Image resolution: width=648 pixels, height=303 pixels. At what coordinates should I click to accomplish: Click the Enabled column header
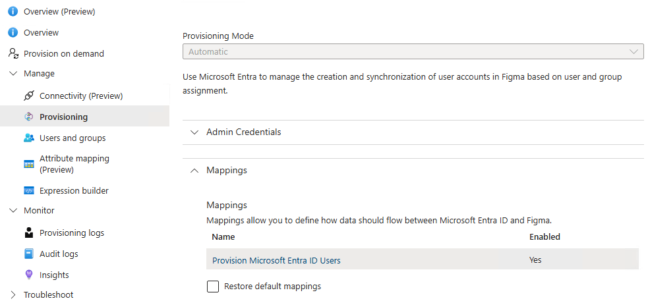click(545, 236)
